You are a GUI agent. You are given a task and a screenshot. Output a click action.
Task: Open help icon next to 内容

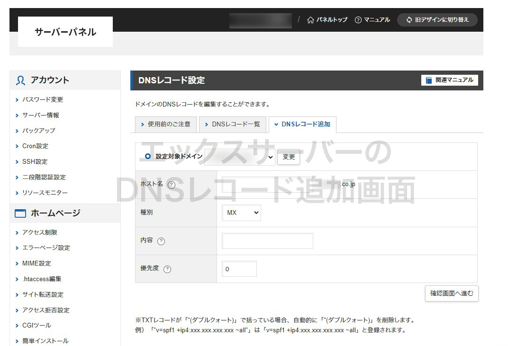[x=161, y=241]
